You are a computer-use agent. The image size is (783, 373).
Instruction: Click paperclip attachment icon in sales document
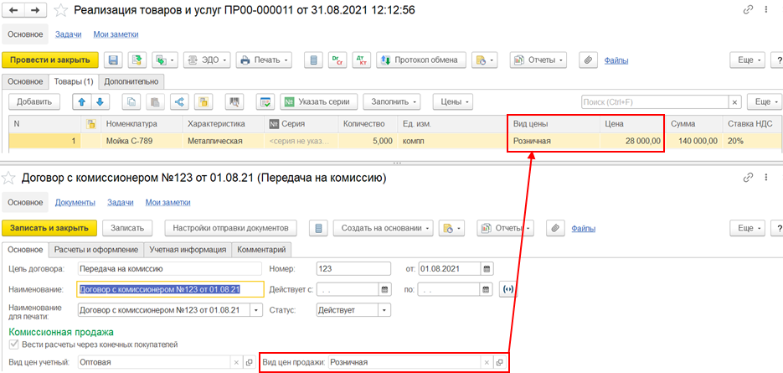pyautogui.click(x=588, y=60)
